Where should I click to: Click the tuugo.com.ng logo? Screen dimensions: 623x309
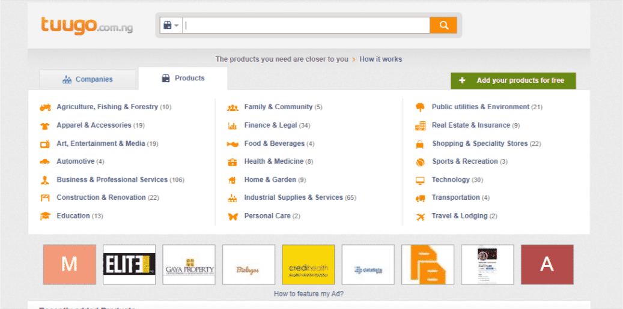[87, 25]
